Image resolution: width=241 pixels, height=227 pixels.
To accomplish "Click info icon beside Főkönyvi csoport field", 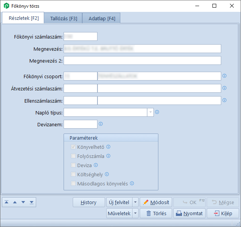I will tap(224, 76).
